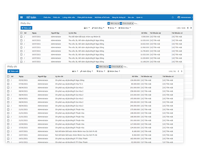Remove 'Năm nay' filter in Phiếu chi window
Image resolution: width=197 pixels, height=158 pixels.
[x=107, y=67]
